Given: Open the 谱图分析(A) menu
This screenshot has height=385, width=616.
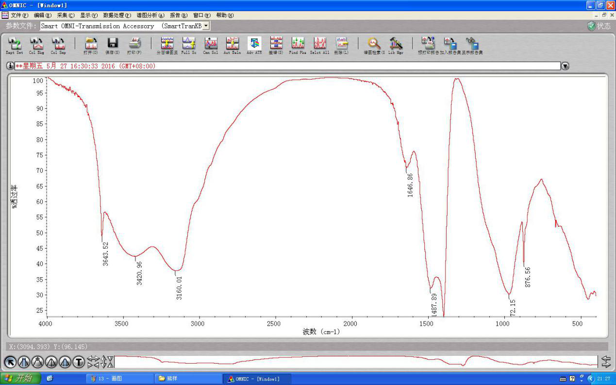Looking at the screenshot, I should click(150, 15).
